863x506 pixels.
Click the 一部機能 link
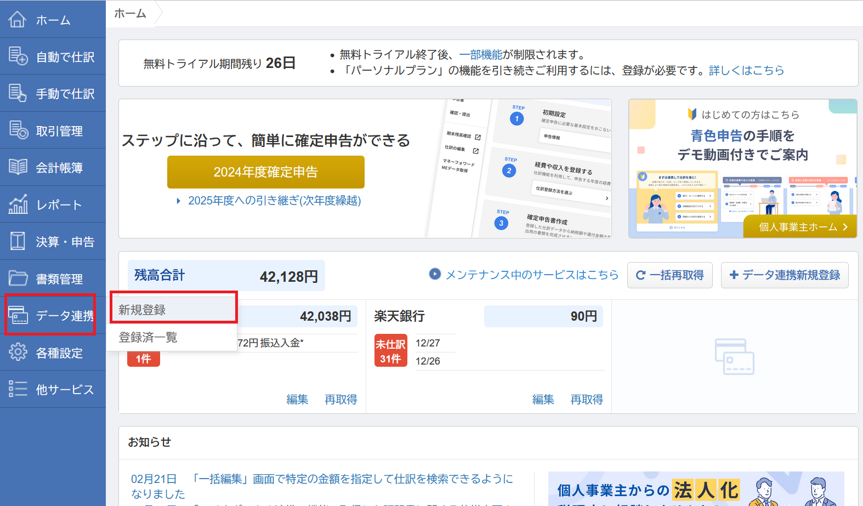coord(481,54)
